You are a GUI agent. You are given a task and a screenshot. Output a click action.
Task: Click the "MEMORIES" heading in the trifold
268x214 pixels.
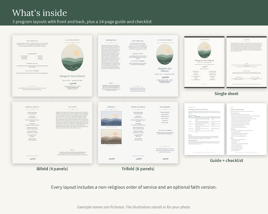coord(111,107)
